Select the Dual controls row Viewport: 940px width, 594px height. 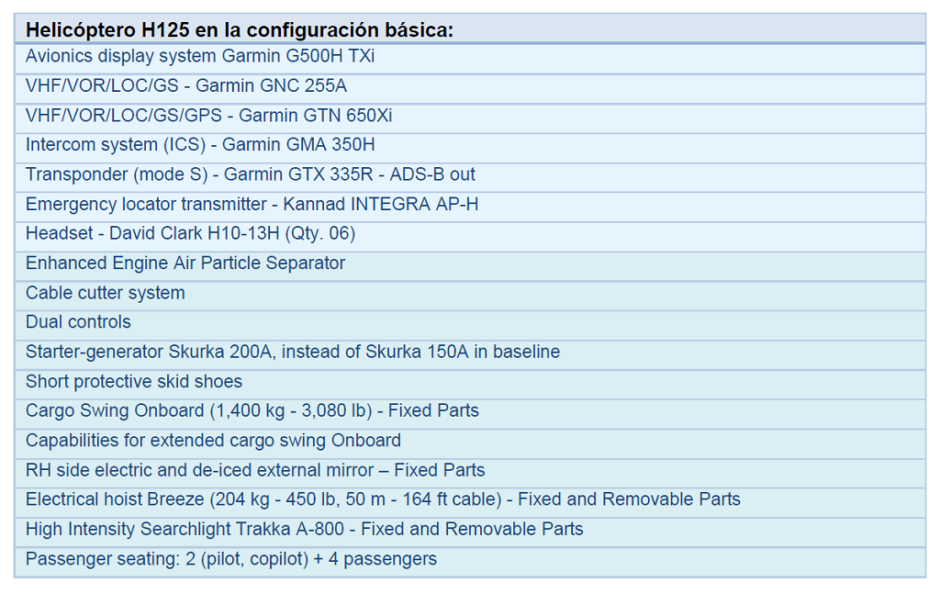(x=470, y=325)
